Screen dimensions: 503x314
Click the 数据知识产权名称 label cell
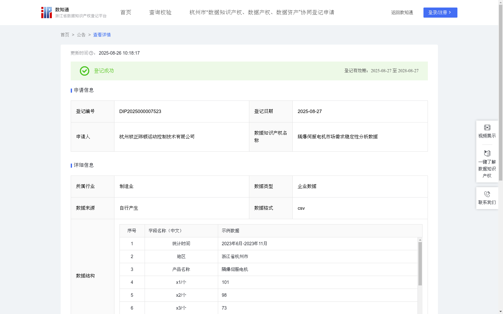pyautogui.click(x=271, y=137)
